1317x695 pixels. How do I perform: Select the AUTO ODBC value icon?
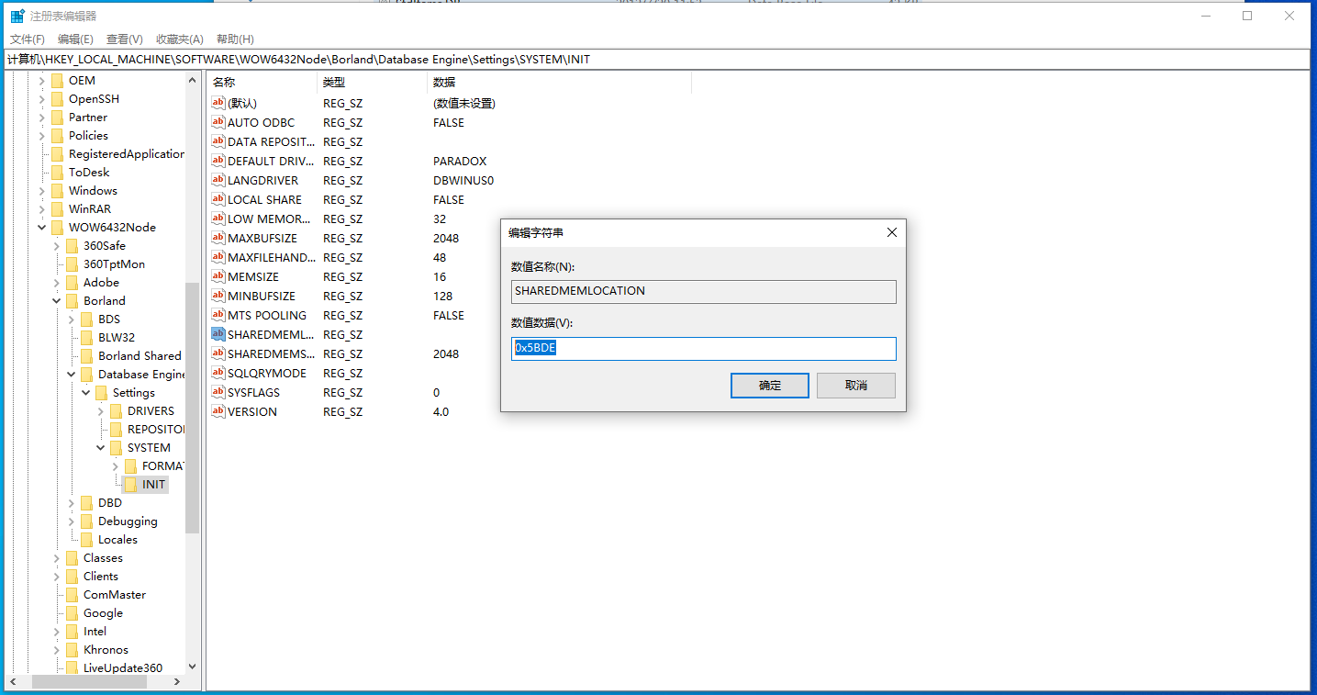(218, 122)
